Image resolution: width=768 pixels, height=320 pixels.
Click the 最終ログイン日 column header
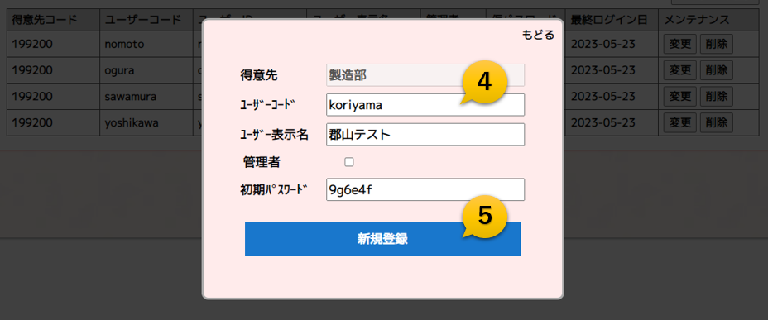pos(612,20)
